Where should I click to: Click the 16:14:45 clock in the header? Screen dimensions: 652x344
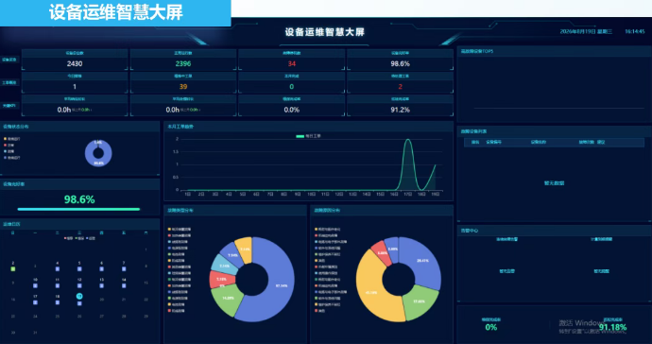pos(635,31)
